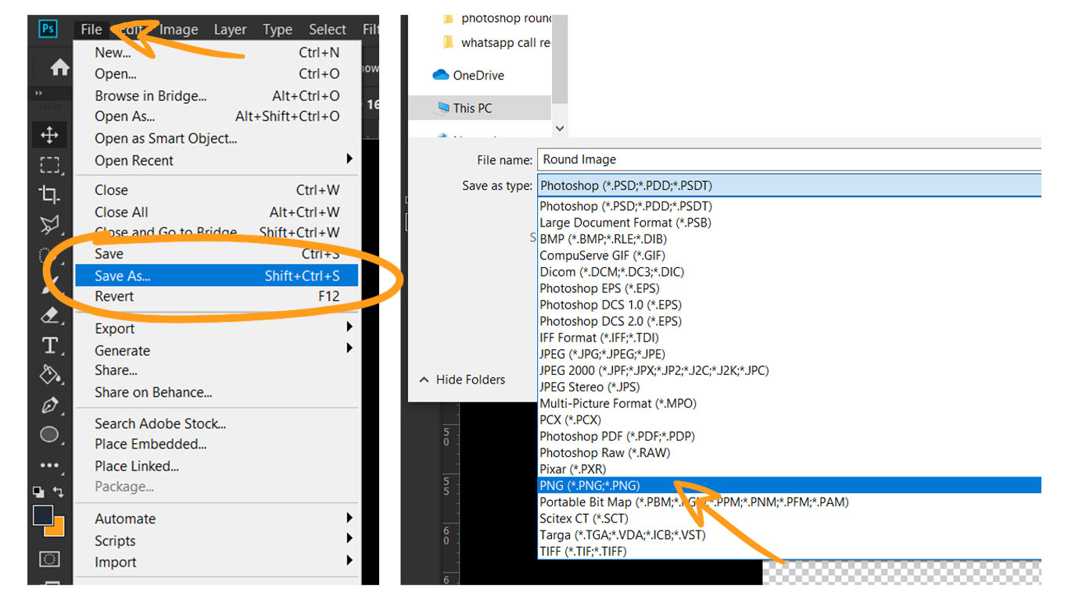Select JPEG (*.JPG;*.JPEG;*.JPE) format

790,354
